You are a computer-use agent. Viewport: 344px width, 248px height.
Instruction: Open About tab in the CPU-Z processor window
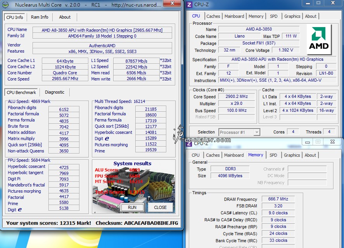pos(311,16)
